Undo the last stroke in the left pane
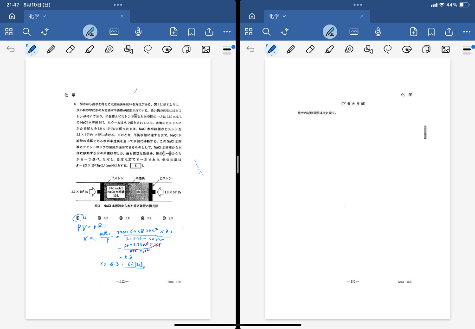 click(x=11, y=49)
